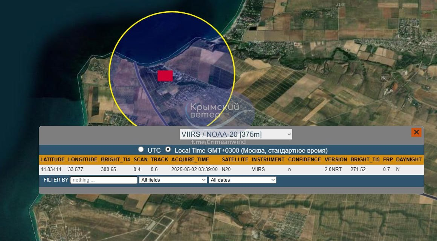
Task: Click the INSTRUMENT column header
Action: click(x=268, y=159)
